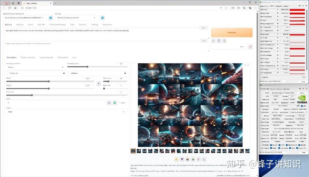The height and width of the screenshot is (177, 309).
Task: Save image with the disk icon
Action: pos(182,159)
